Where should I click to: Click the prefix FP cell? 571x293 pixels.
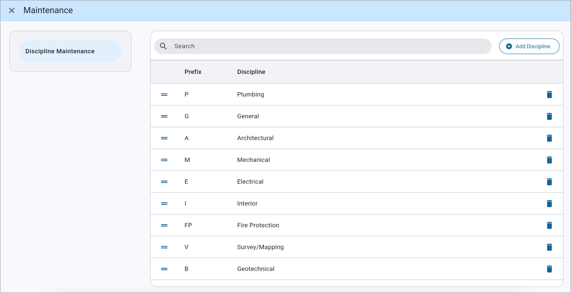(188, 225)
